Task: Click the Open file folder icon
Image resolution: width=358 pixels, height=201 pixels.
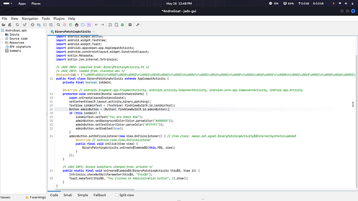Action: (4, 25)
